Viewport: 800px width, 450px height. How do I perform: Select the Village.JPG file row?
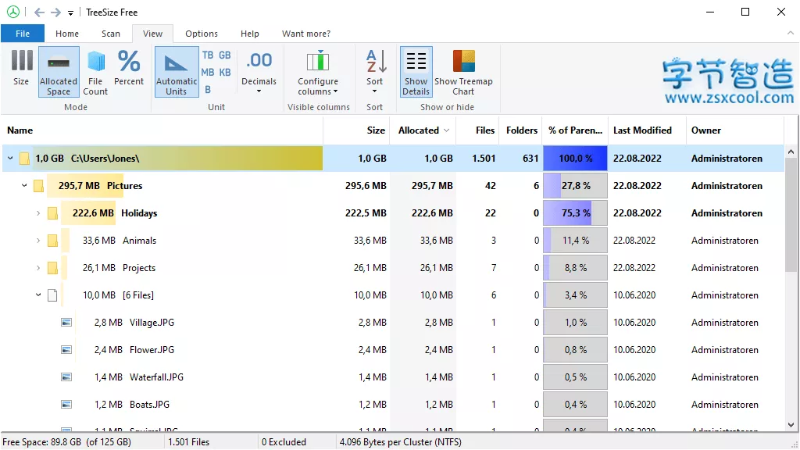(x=393, y=323)
